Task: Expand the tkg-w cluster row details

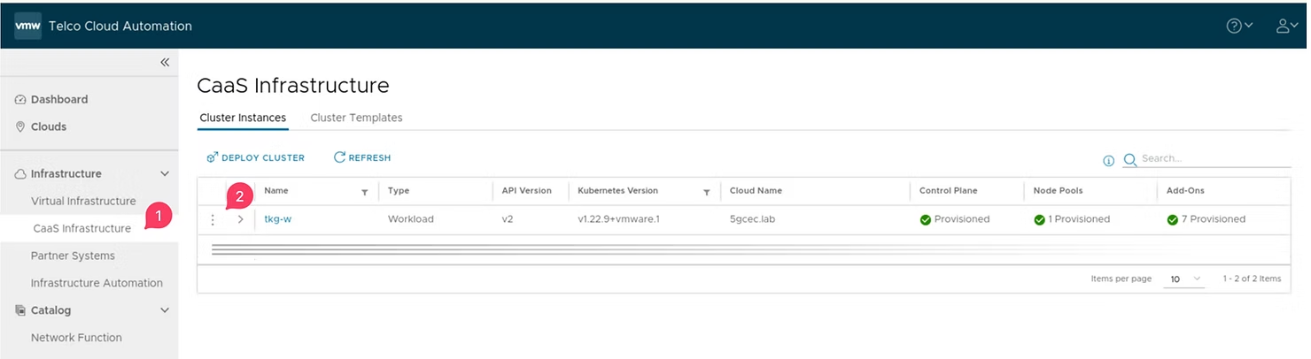Action: coord(240,219)
